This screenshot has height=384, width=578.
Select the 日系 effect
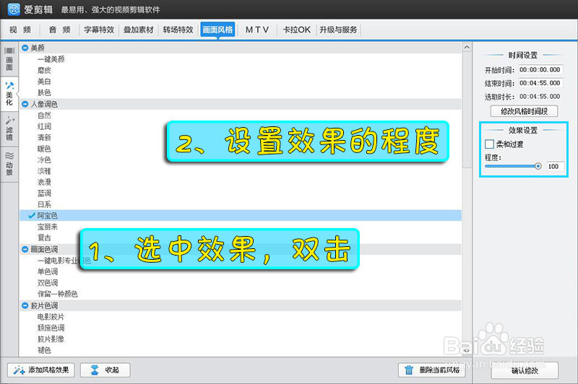[44, 204]
